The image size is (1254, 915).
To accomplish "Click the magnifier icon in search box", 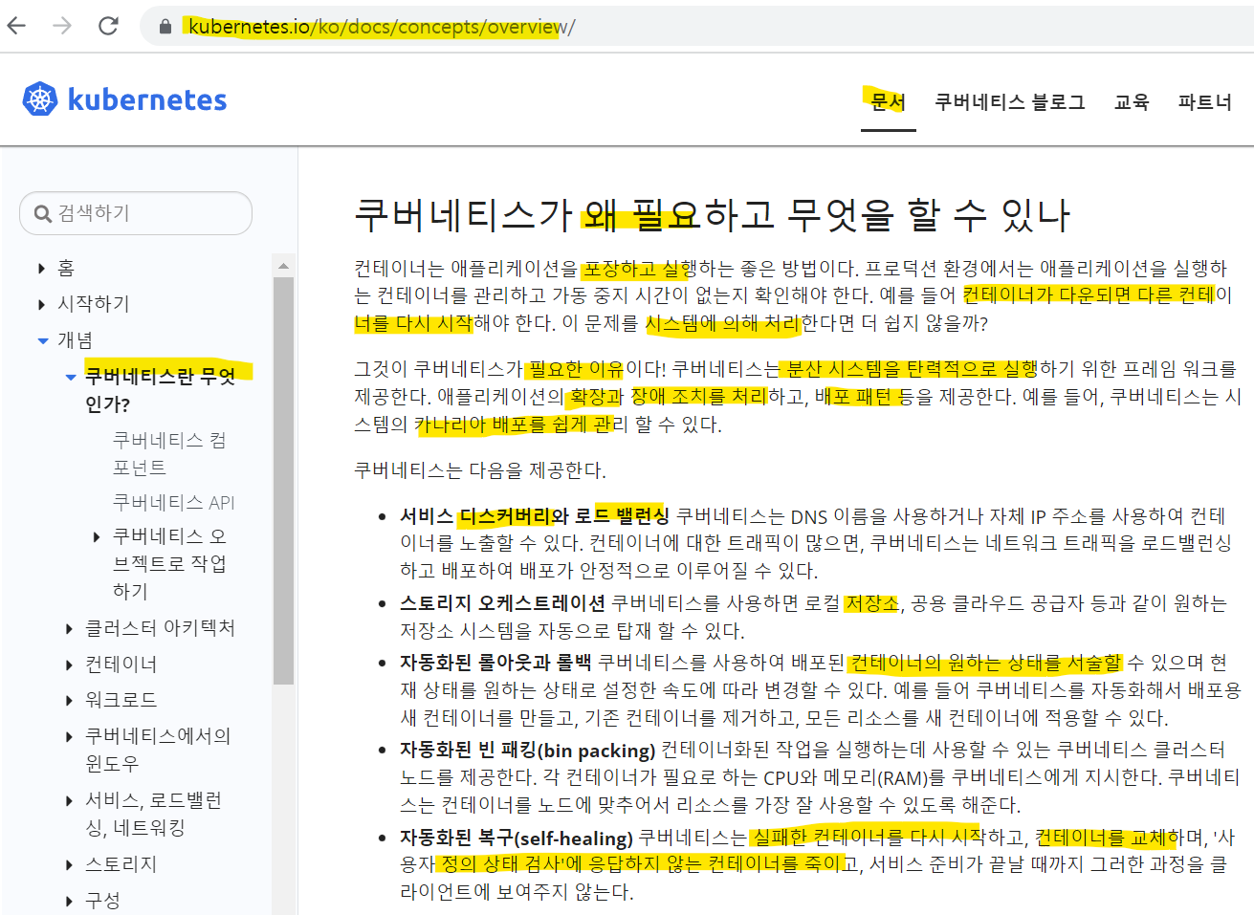I will pos(43,214).
